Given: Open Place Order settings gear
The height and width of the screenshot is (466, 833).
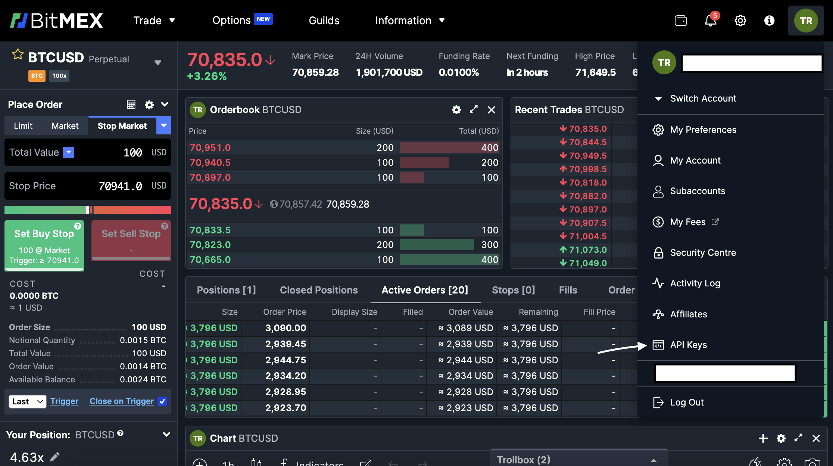Looking at the screenshot, I should tap(149, 105).
